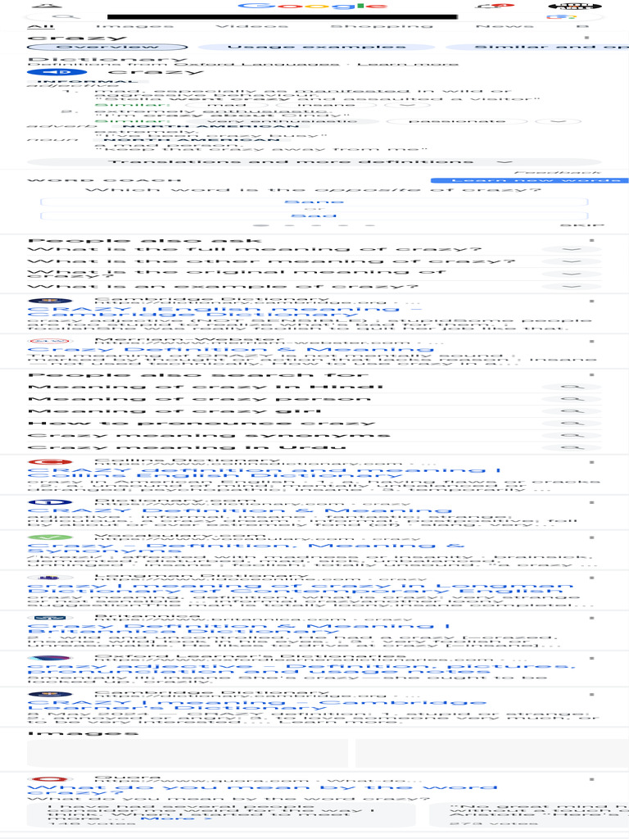629x839 pixels.
Task: Open CRAZY English meaning Cambridge Dictionary link
Action: 224,311
